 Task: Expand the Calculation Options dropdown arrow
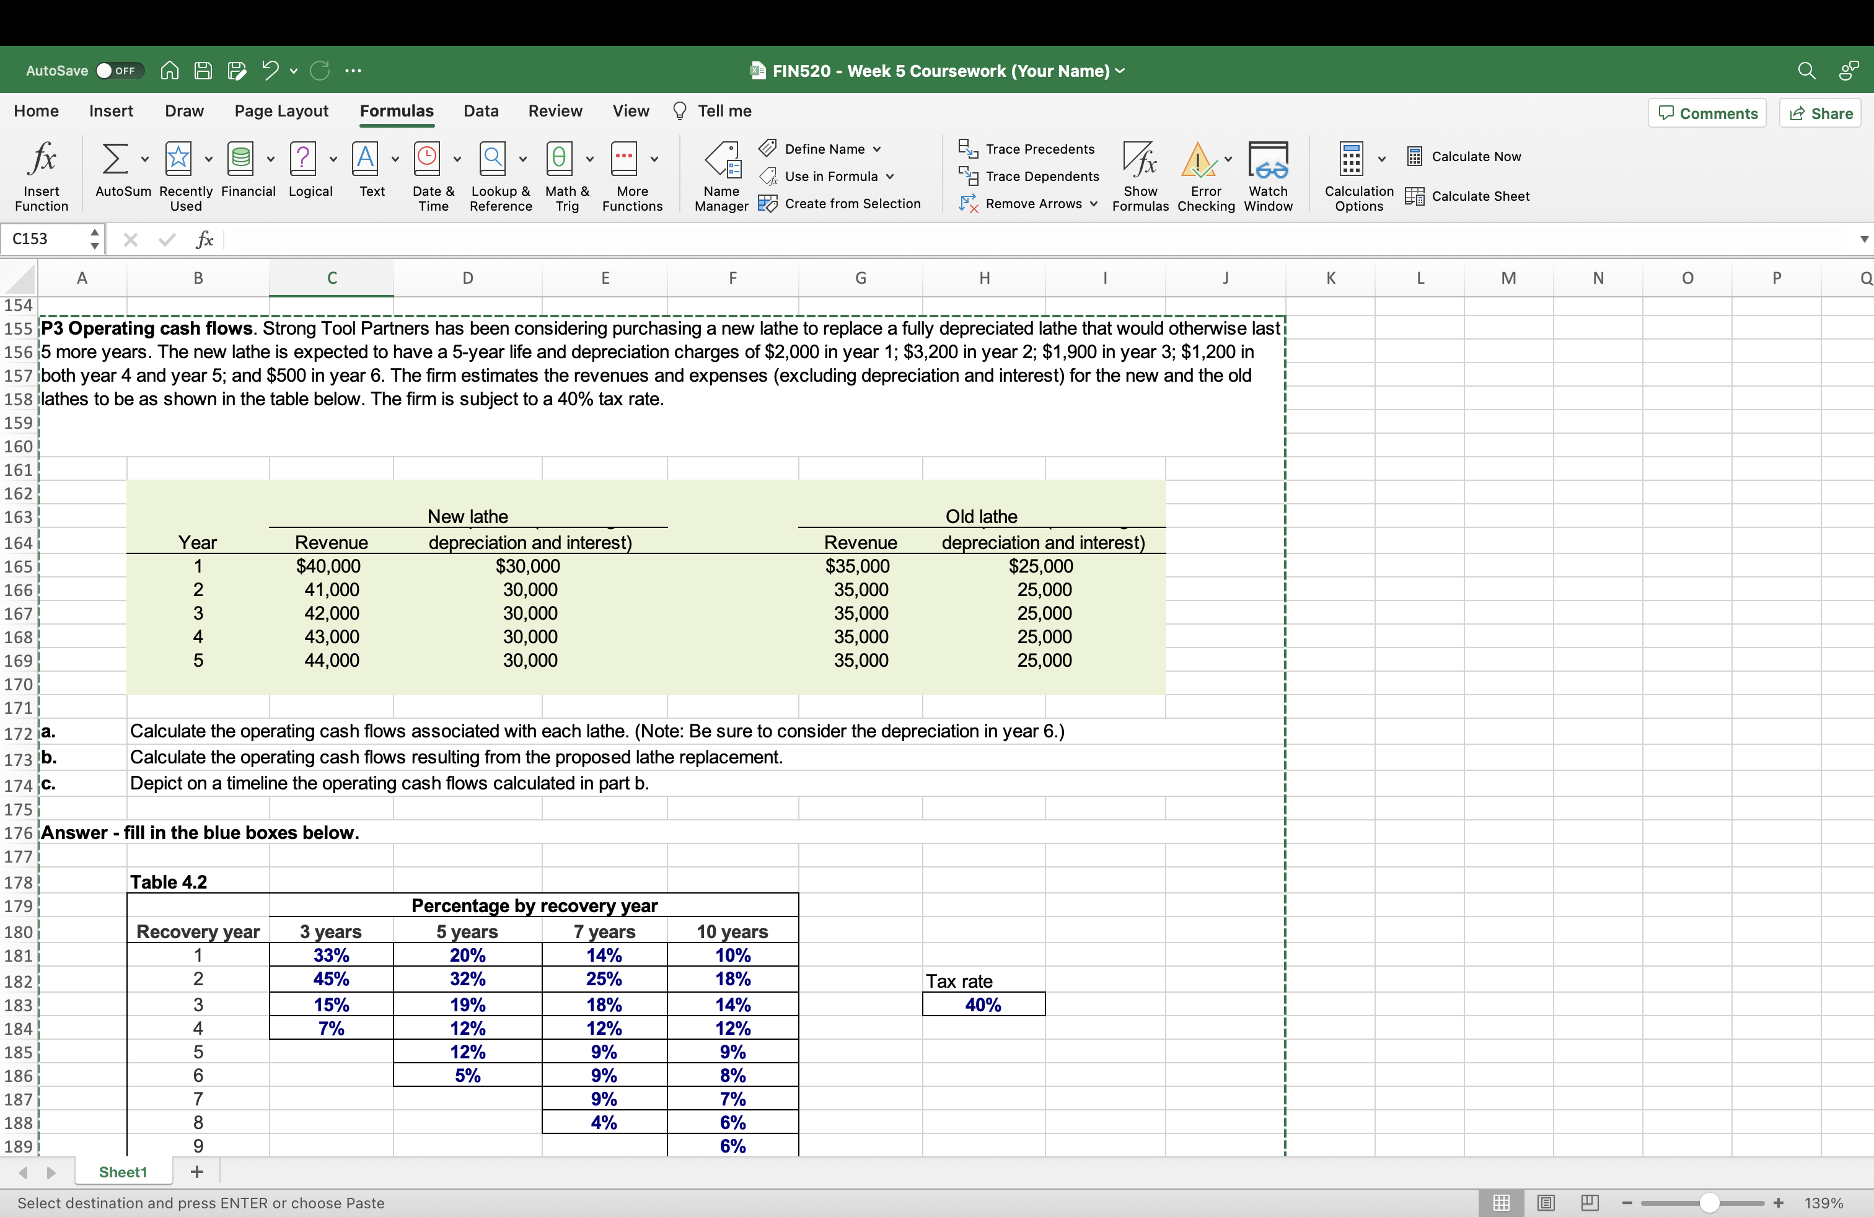[1382, 159]
